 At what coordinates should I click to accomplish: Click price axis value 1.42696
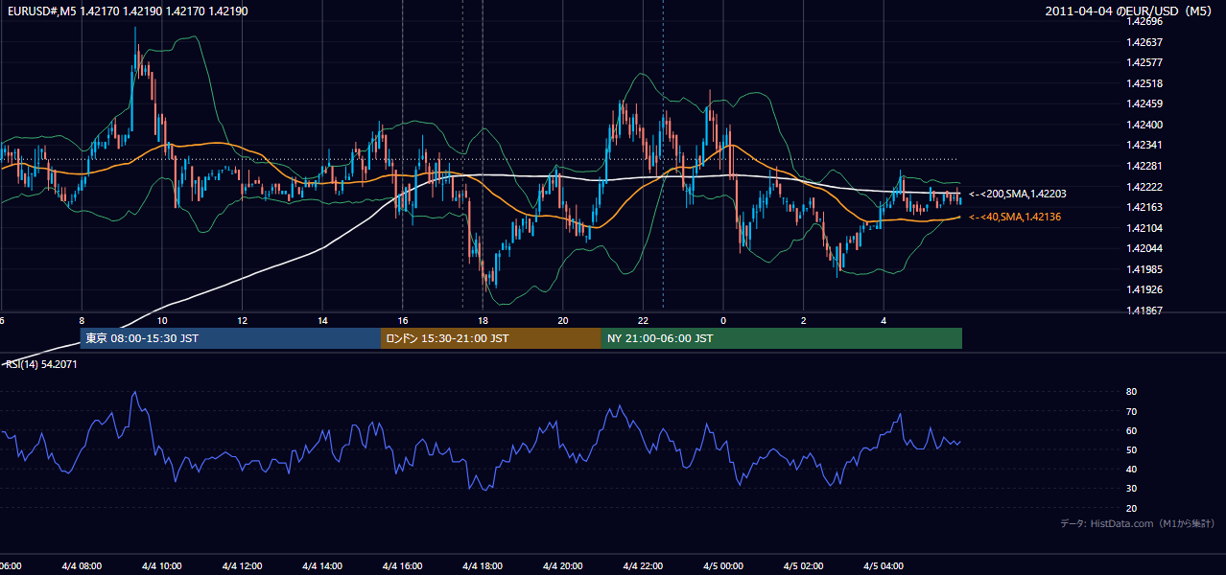[x=1144, y=21]
